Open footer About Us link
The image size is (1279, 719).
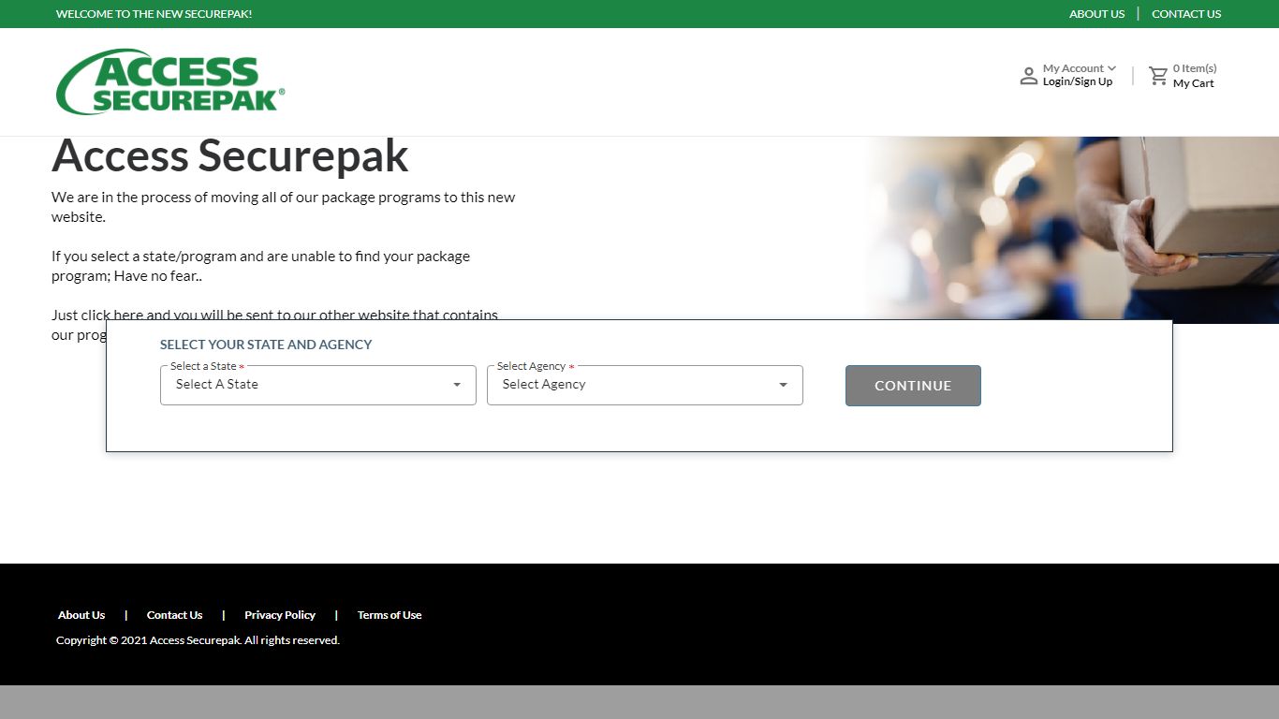81,615
